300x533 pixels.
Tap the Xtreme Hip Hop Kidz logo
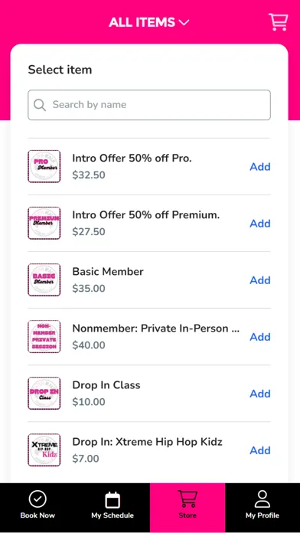44,450
